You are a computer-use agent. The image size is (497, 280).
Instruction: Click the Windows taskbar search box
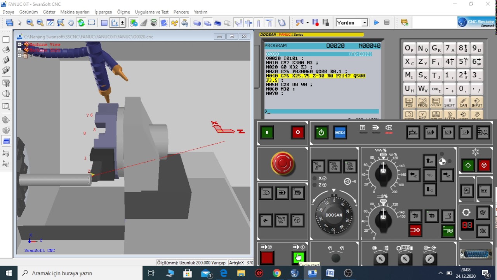click(x=80, y=273)
